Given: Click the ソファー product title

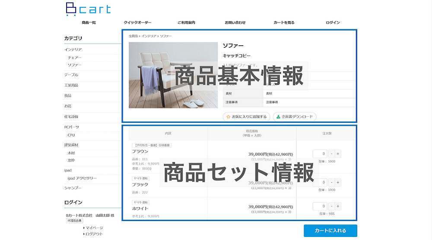Looking at the screenshot, I should coord(233,46).
